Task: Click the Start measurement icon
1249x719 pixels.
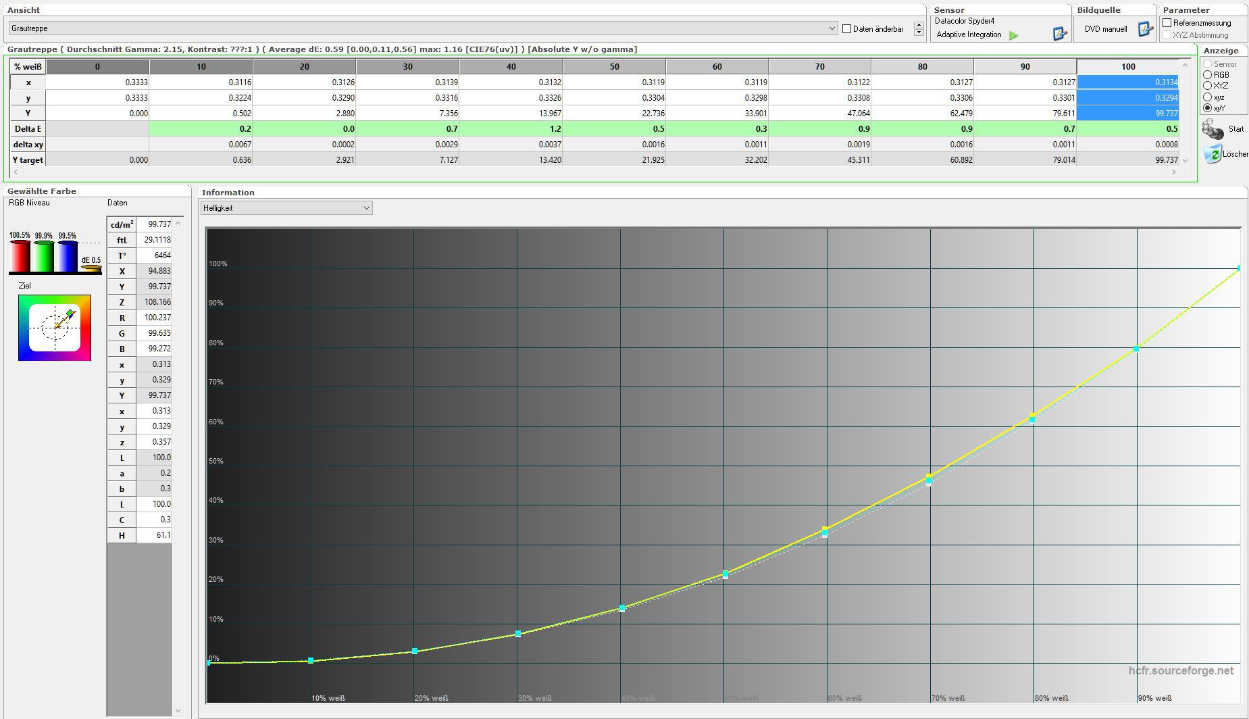Action: pos(1214,129)
